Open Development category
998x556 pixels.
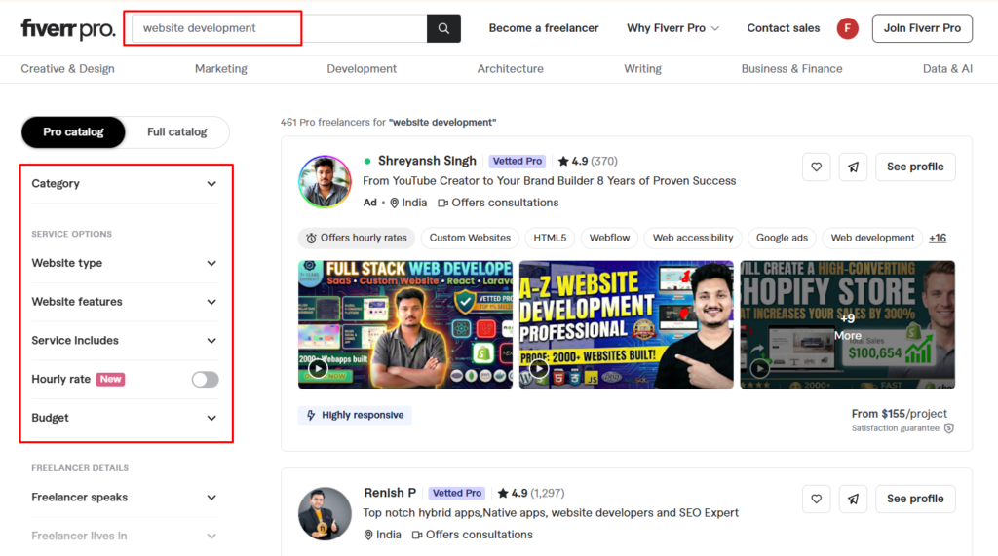(362, 69)
